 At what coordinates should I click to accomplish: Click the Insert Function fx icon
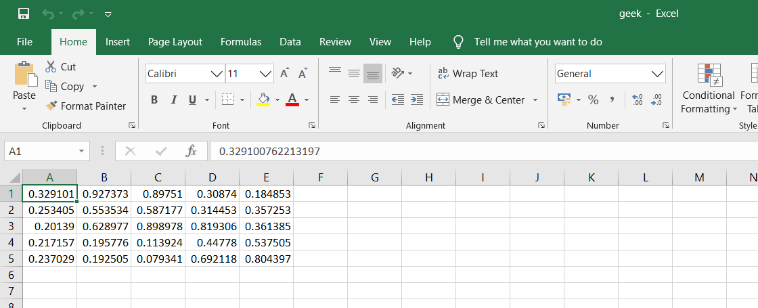(x=191, y=151)
